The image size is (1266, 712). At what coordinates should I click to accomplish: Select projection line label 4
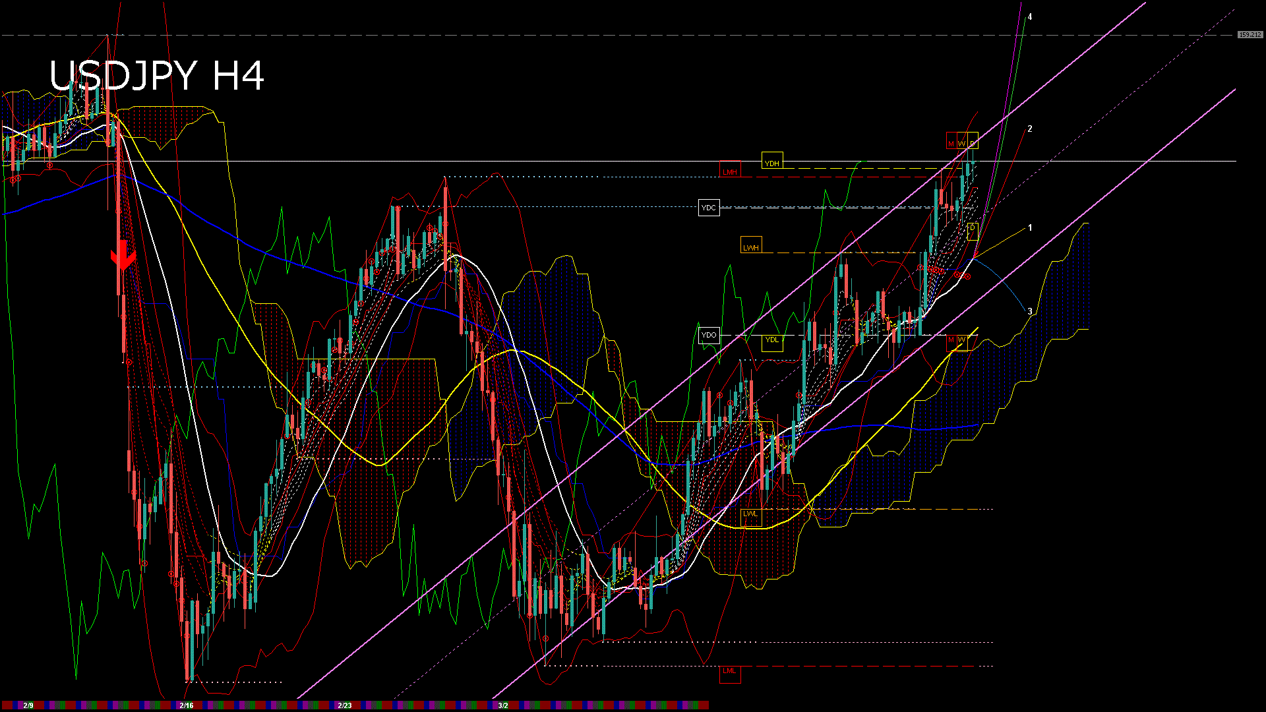click(1030, 17)
